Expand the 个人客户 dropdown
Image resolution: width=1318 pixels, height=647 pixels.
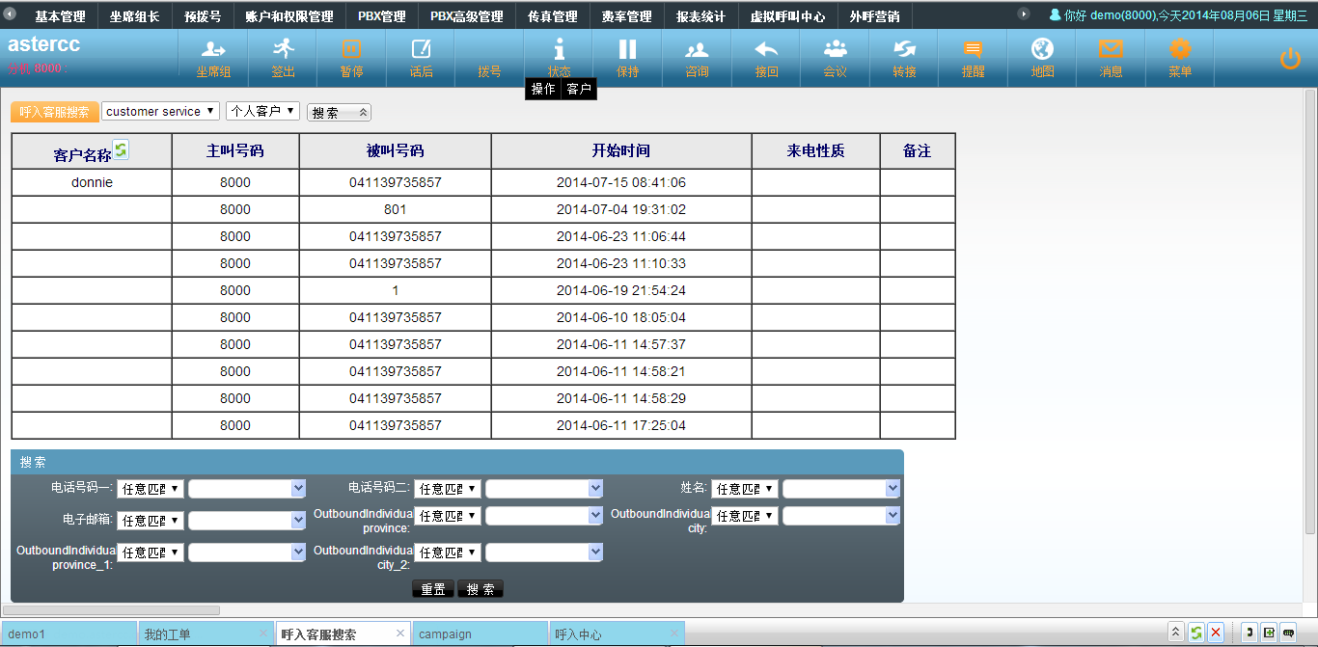[x=262, y=112]
